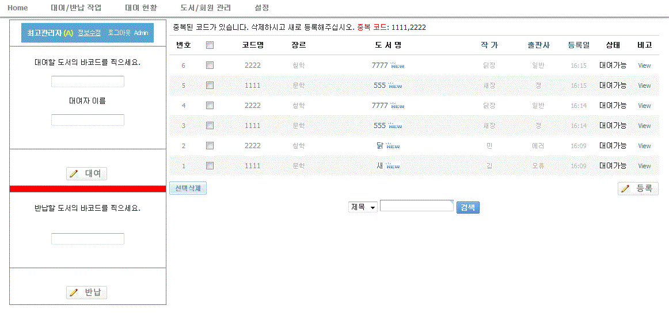Viewport: 669px width, 317px height.
Task: Open the 대여/반납 작업 menu
Action: 77,7
